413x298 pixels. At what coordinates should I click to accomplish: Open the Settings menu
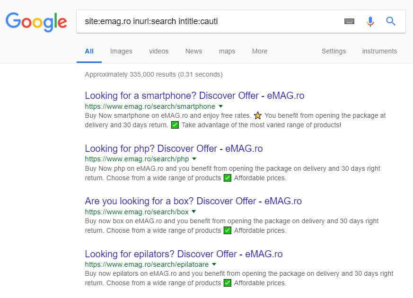(334, 52)
